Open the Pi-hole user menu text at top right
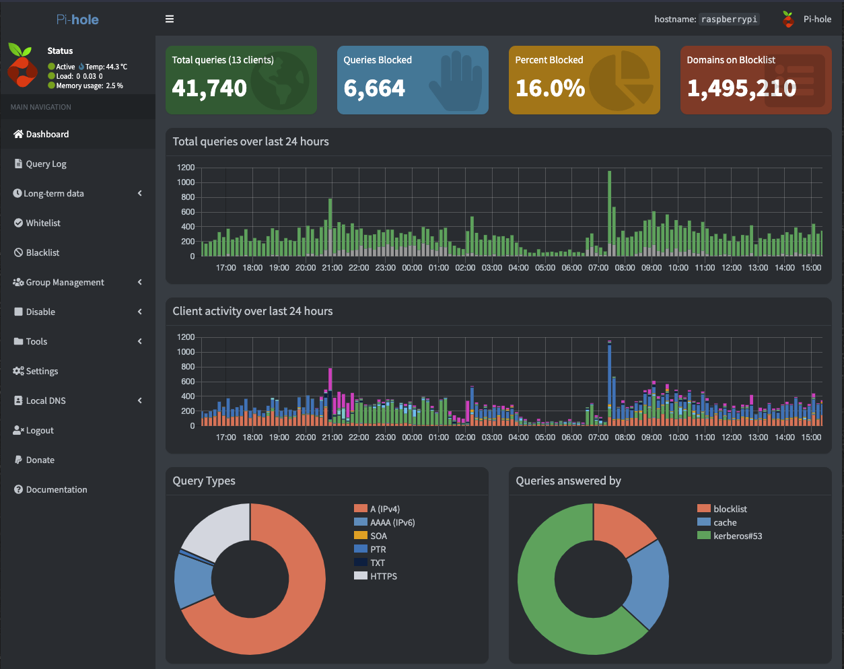Viewport: 844px width, 669px height. point(817,19)
